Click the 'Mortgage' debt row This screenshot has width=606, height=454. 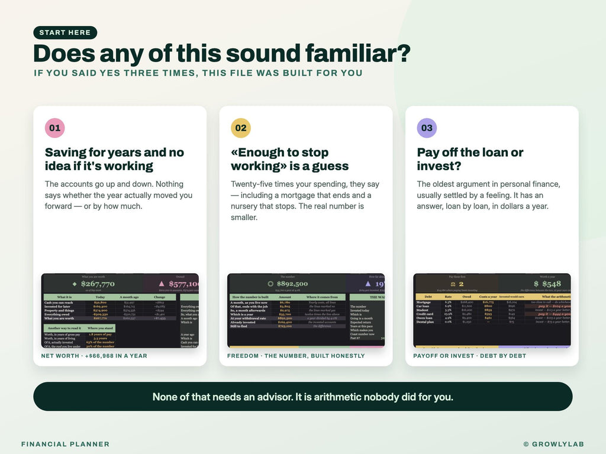pyautogui.click(x=492, y=302)
